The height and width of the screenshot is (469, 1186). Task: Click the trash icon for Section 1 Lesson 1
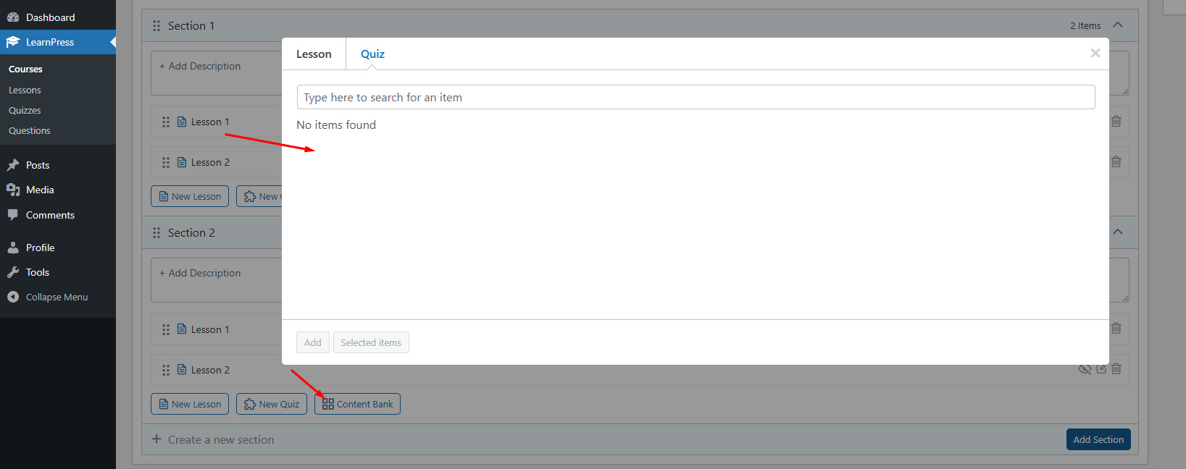1116,122
